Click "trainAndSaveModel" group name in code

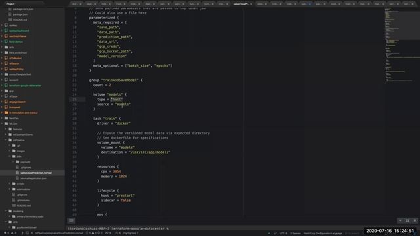tap(119, 80)
